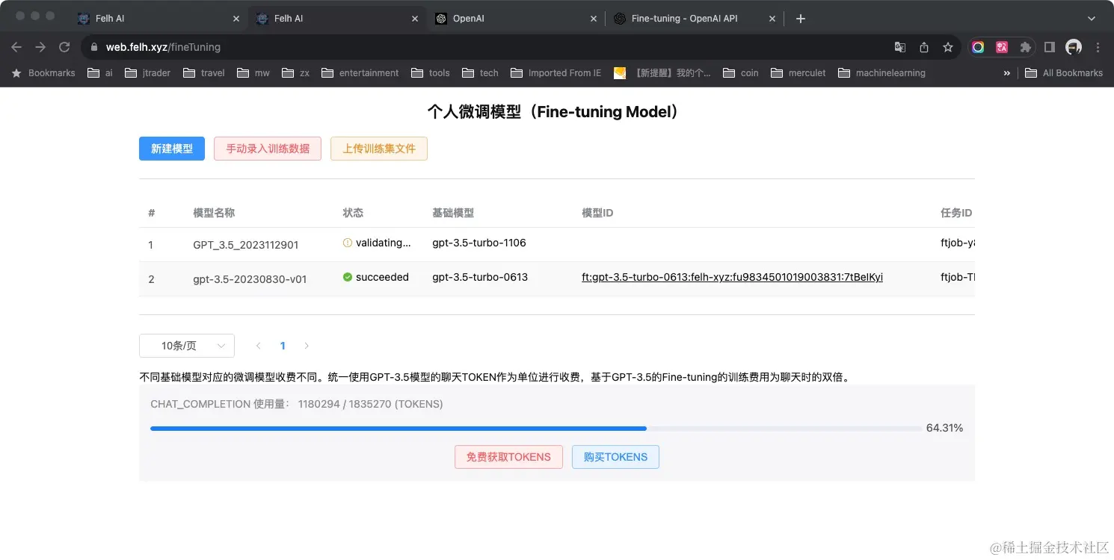Expand the bookmarks bar overflow chevron
The width and height of the screenshot is (1114, 560).
tap(1006, 72)
